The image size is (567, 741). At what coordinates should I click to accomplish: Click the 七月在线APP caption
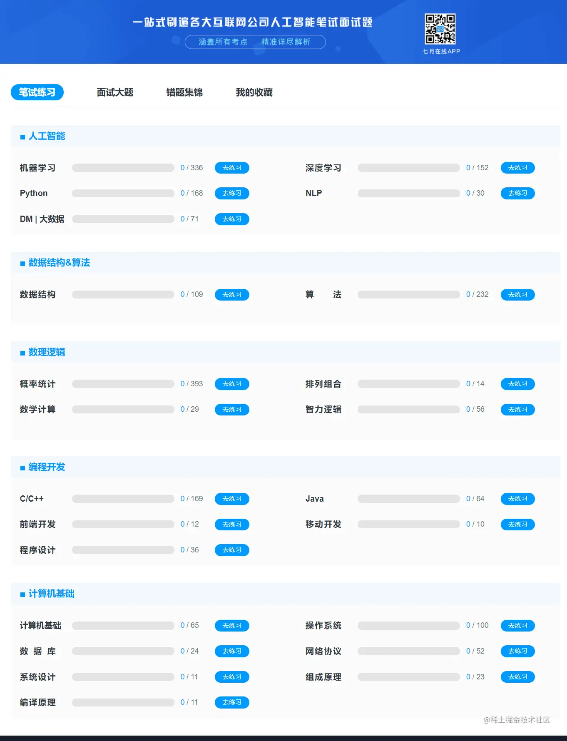click(441, 51)
